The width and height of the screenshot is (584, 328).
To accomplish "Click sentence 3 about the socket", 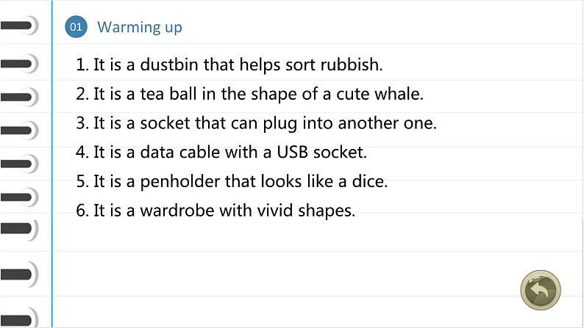I will (x=257, y=123).
